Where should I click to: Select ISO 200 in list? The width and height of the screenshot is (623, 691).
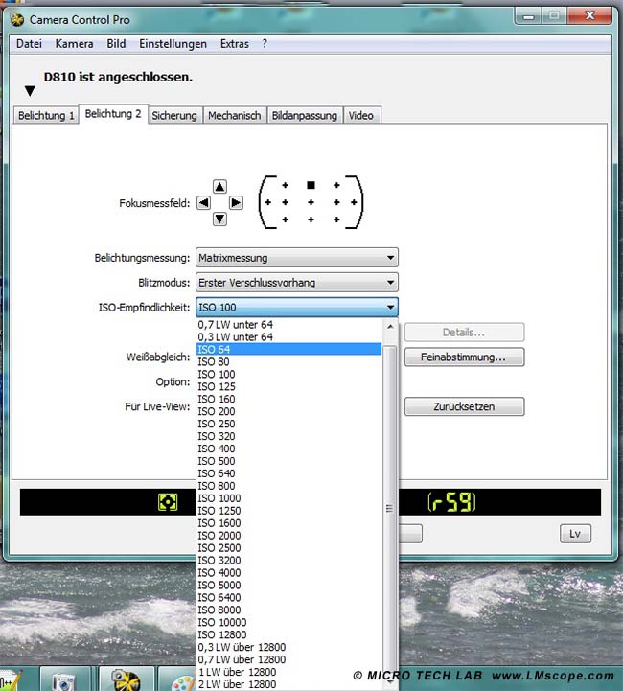click(x=289, y=411)
